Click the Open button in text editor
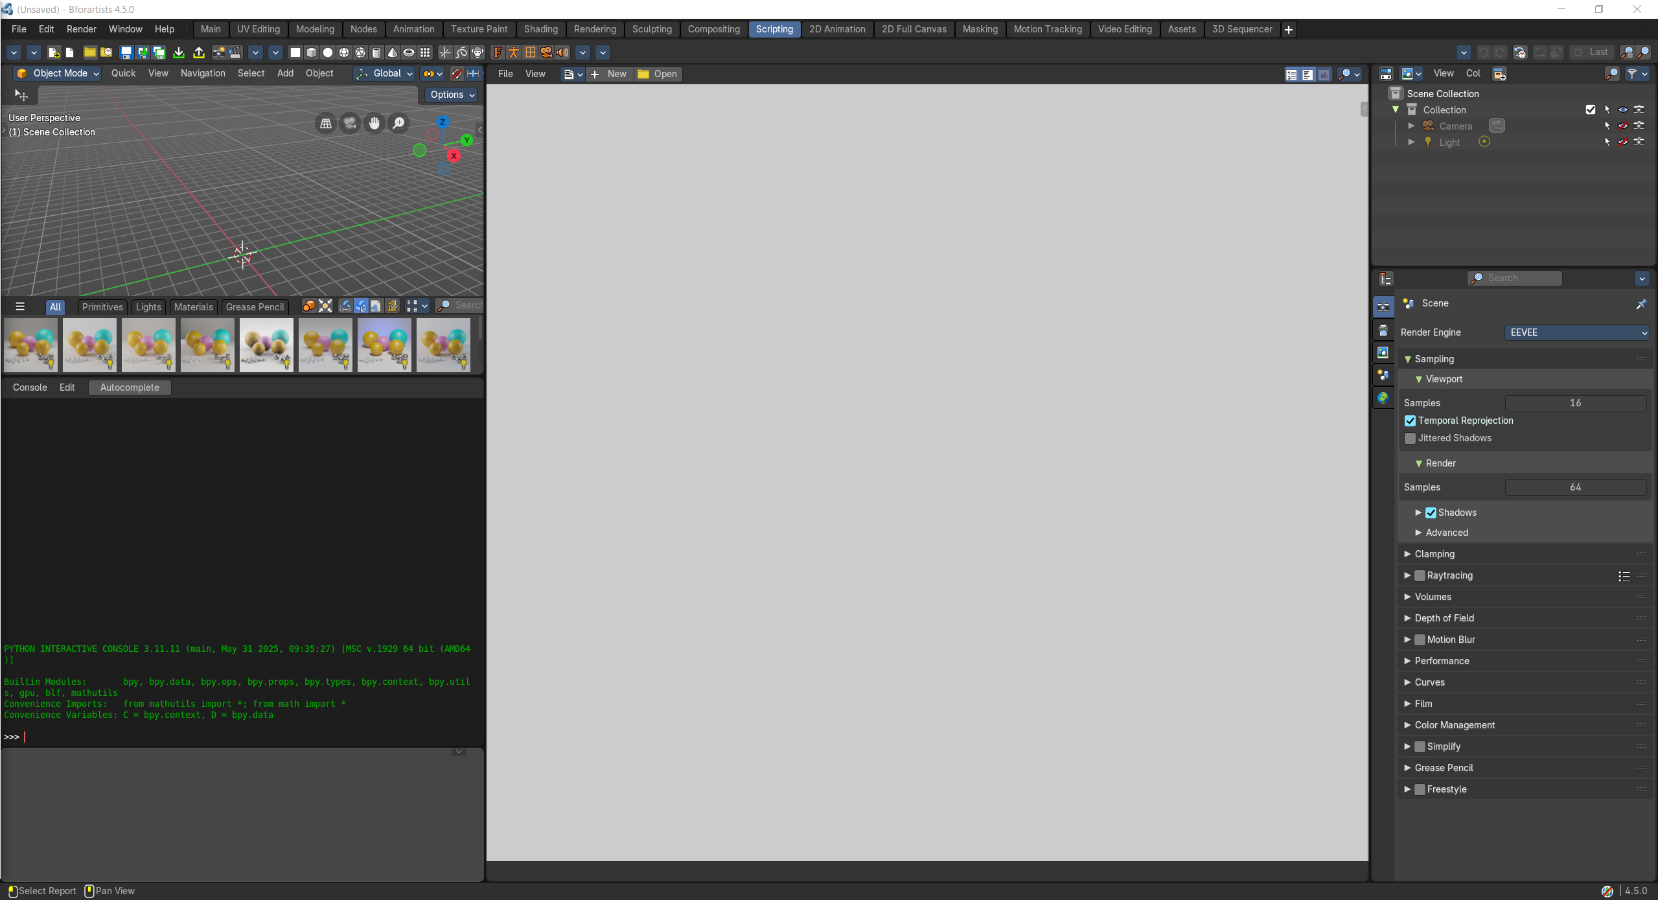Viewport: 1658px width, 900px height. coord(658,74)
